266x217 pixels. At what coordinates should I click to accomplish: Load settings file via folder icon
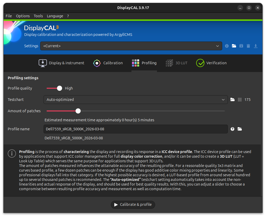(234, 46)
